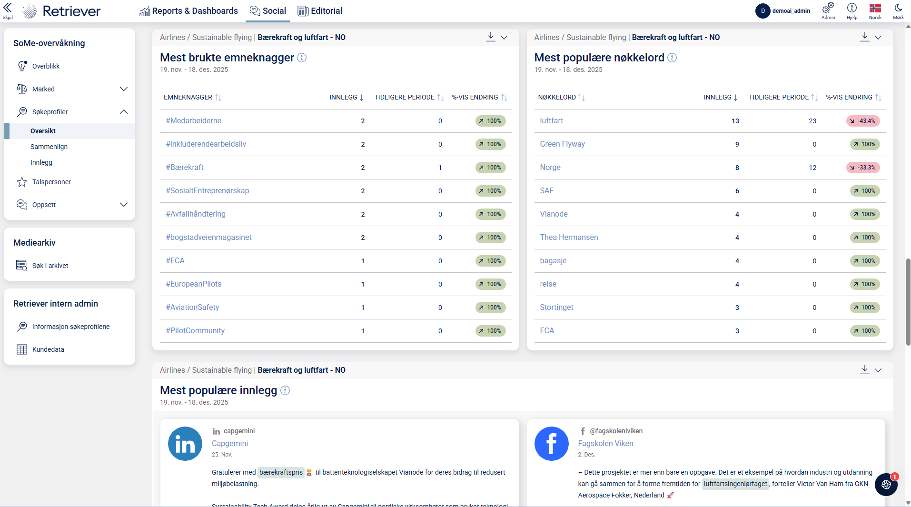Switch to Reports & Dashboards tab
This screenshot has height=507, width=911.
tap(189, 11)
